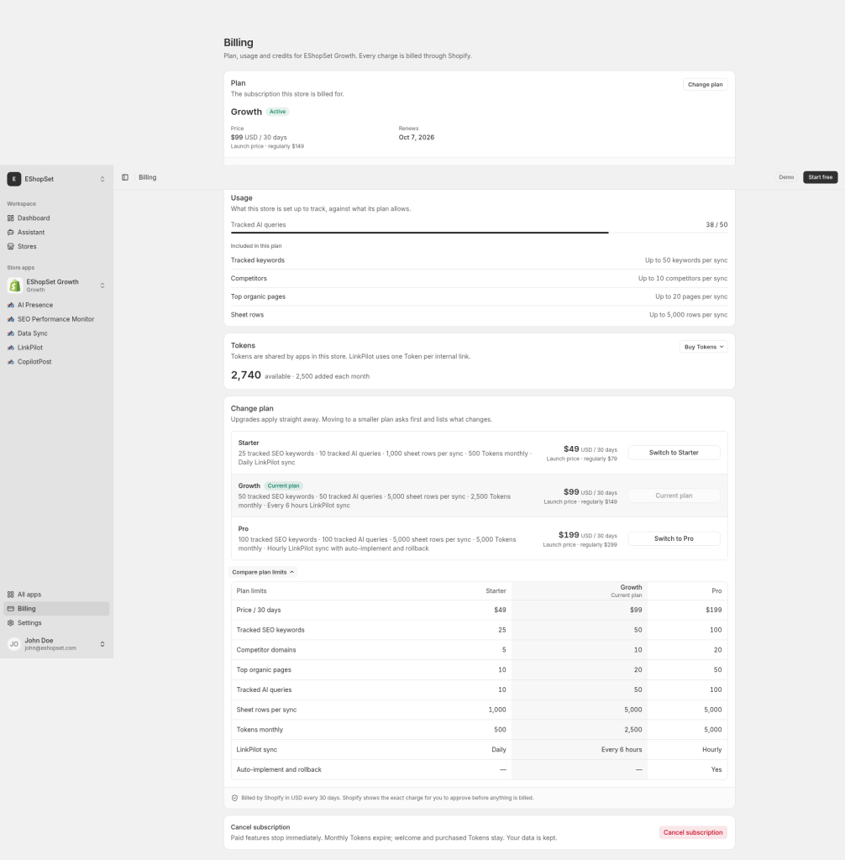
Task: Click the Stores shop icon
Action: (x=10, y=246)
